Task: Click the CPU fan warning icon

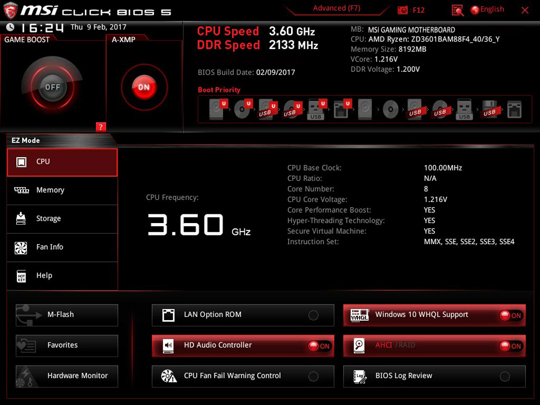Action: point(168,376)
